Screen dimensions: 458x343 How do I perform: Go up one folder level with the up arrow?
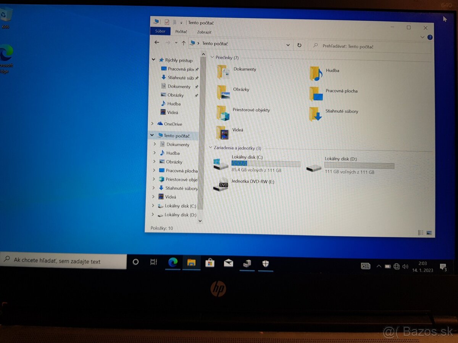tap(183, 43)
